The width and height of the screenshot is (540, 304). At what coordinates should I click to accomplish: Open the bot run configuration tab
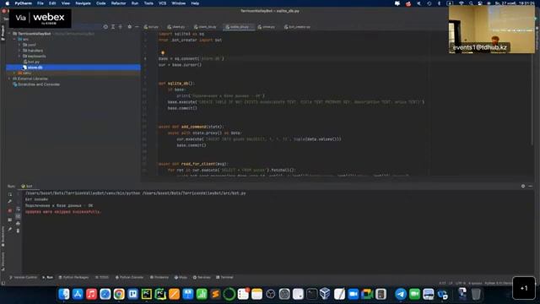coord(27,186)
